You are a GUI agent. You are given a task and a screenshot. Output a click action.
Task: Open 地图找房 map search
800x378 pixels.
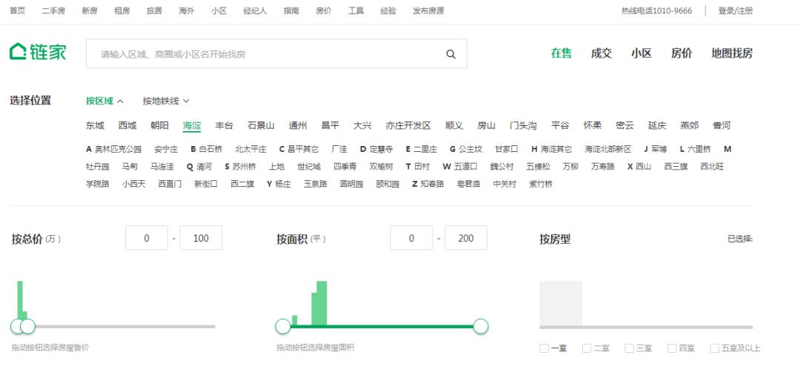pos(732,53)
